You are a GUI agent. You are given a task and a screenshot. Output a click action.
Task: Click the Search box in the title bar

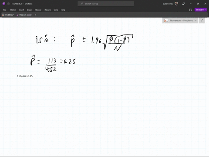tap(106, 3)
